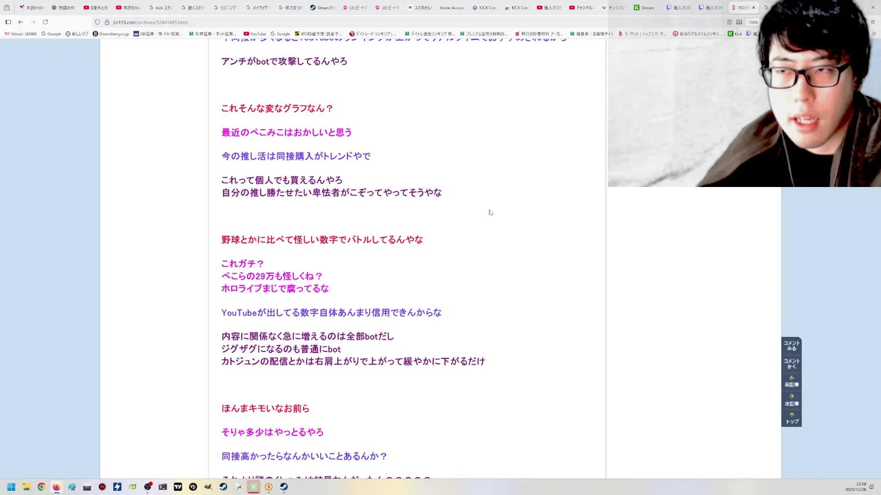Launch Google Chrome from taskbar

click(41, 487)
